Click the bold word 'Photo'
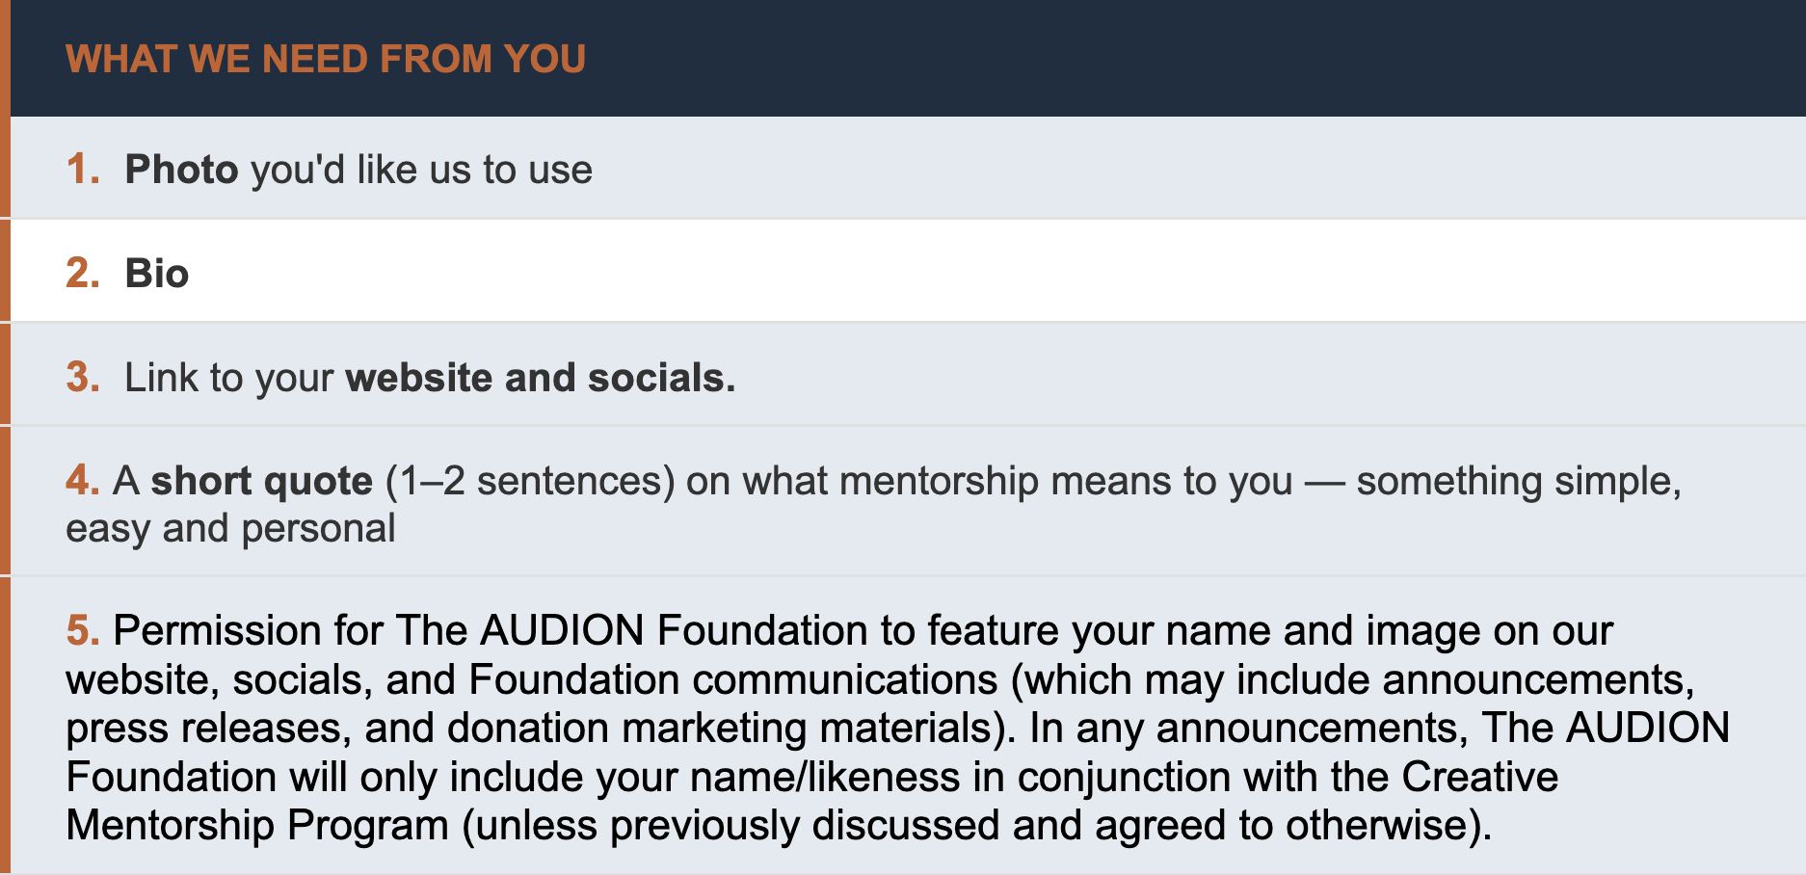The image size is (1806, 875). (x=181, y=170)
